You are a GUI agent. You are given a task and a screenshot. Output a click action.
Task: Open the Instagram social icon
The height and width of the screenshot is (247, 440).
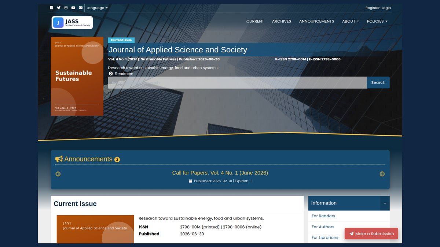tap(66, 8)
